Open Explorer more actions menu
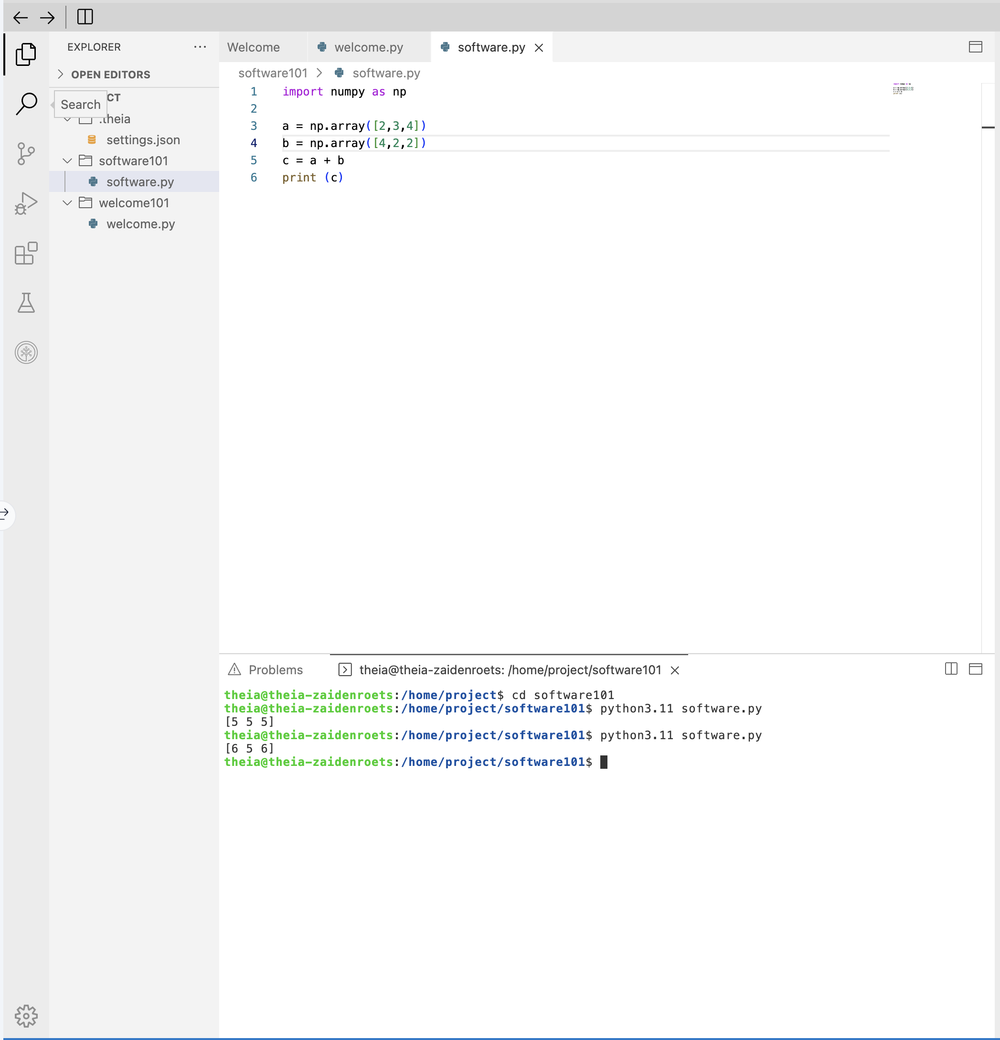Screen dimensions: 1000x1040 click(200, 47)
